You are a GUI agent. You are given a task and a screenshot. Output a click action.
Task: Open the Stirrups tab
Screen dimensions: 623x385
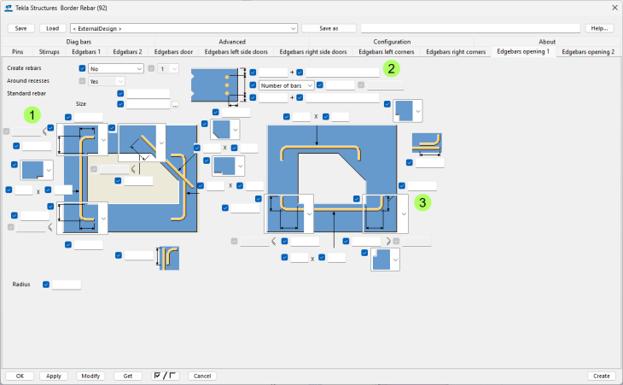coord(49,52)
